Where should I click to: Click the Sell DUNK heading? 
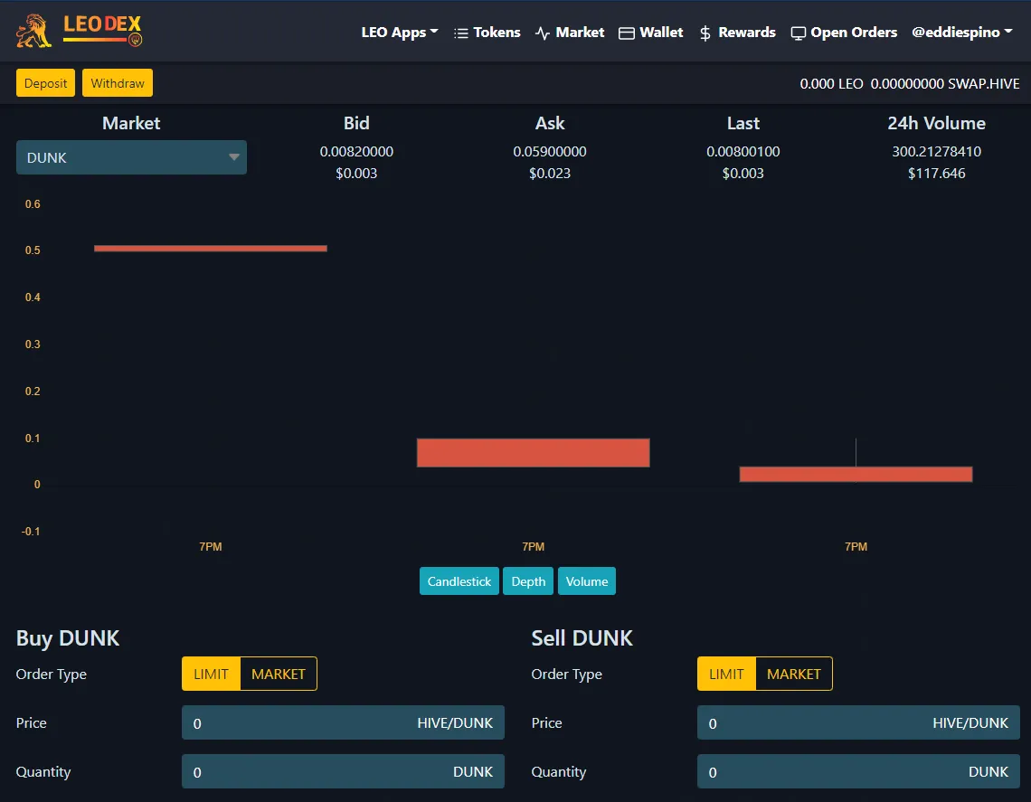click(582, 637)
